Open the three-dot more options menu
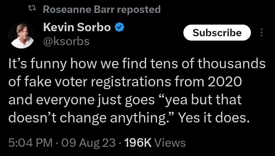This screenshot has height=156, width=275. pyautogui.click(x=261, y=33)
